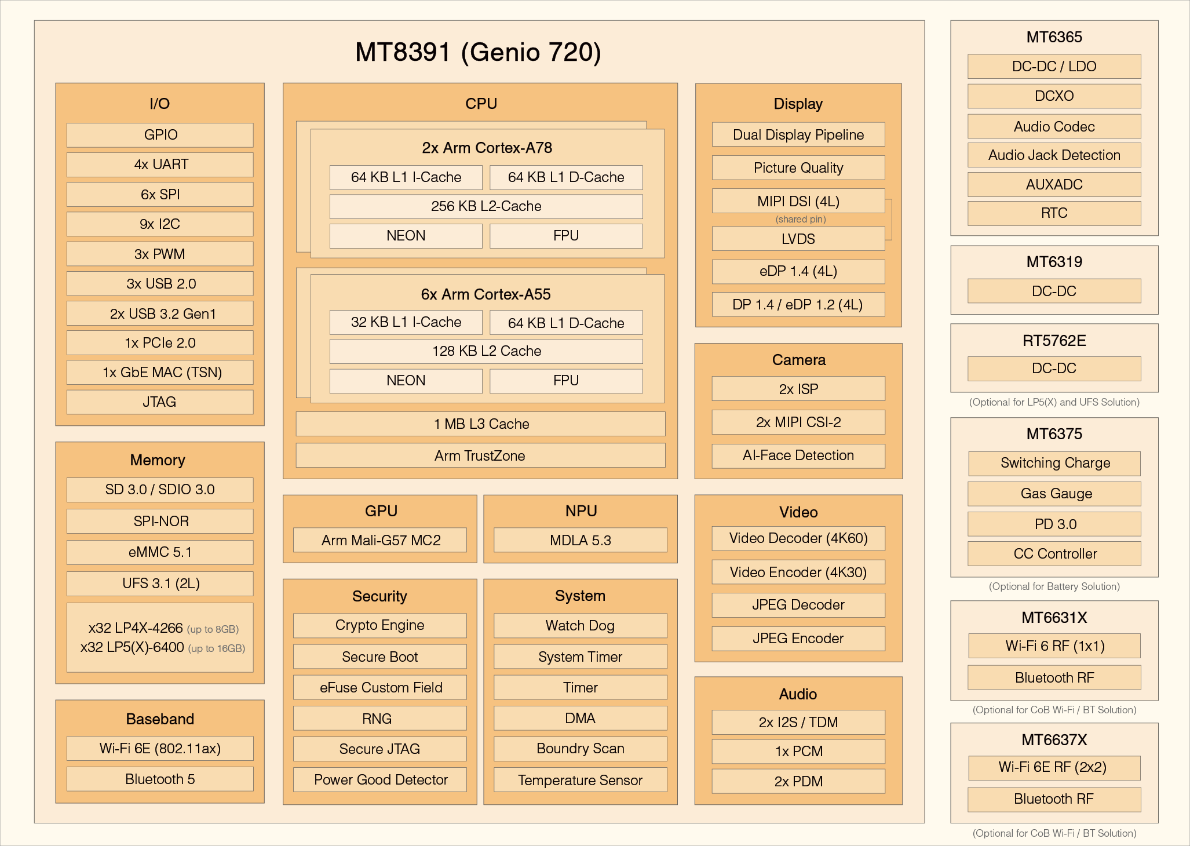Select the 2x Arm Cortex-A78 block
The height and width of the screenshot is (846, 1190).
[486, 148]
